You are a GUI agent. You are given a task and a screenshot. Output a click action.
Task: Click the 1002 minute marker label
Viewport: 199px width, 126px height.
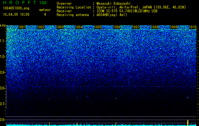coord(41,27)
